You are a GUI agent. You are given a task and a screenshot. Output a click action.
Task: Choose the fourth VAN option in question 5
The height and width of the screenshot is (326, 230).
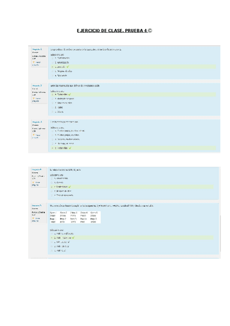point(52,246)
